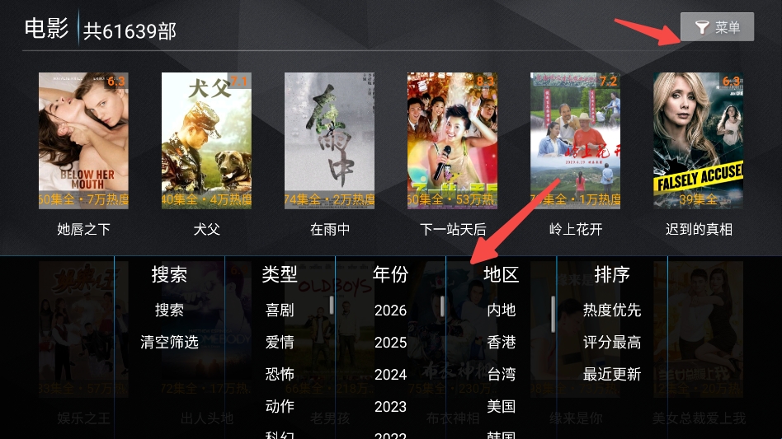Viewport: 782px width, 439px height.
Task: Sort by 热度优先
Action: tap(612, 310)
